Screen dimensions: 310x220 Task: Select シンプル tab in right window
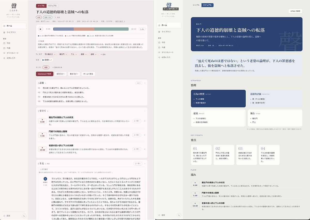tap(196, 5)
